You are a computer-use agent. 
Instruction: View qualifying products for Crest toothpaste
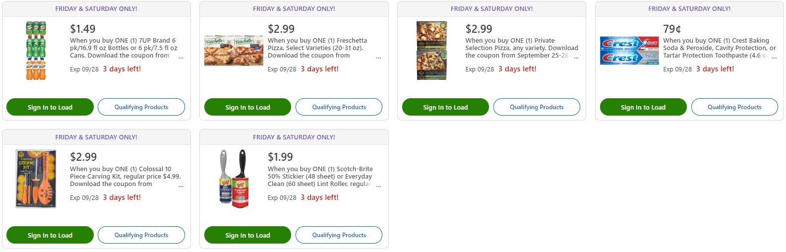734,107
